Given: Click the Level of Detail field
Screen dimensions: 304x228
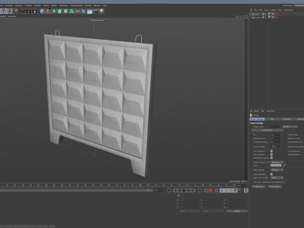Looking at the screenshot, I should tap(275, 147).
